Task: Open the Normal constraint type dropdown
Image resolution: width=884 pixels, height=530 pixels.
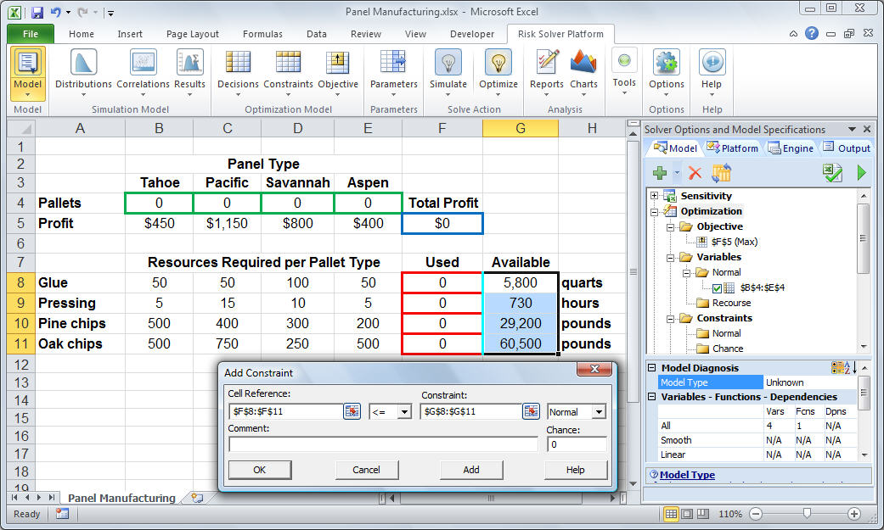Action: coord(599,412)
